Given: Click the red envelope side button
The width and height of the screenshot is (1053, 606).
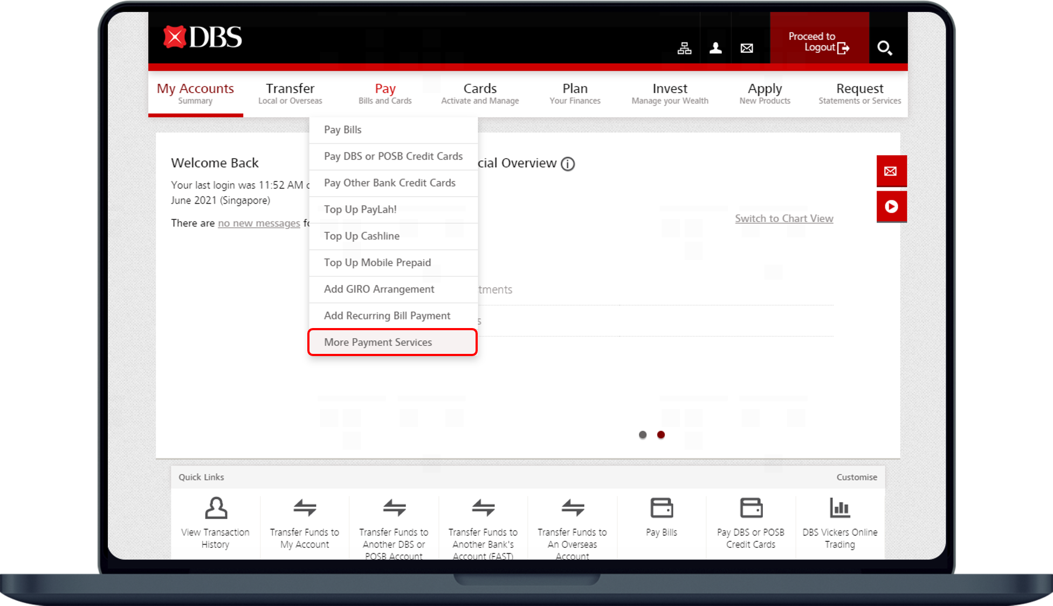Looking at the screenshot, I should pyautogui.click(x=891, y=171).
